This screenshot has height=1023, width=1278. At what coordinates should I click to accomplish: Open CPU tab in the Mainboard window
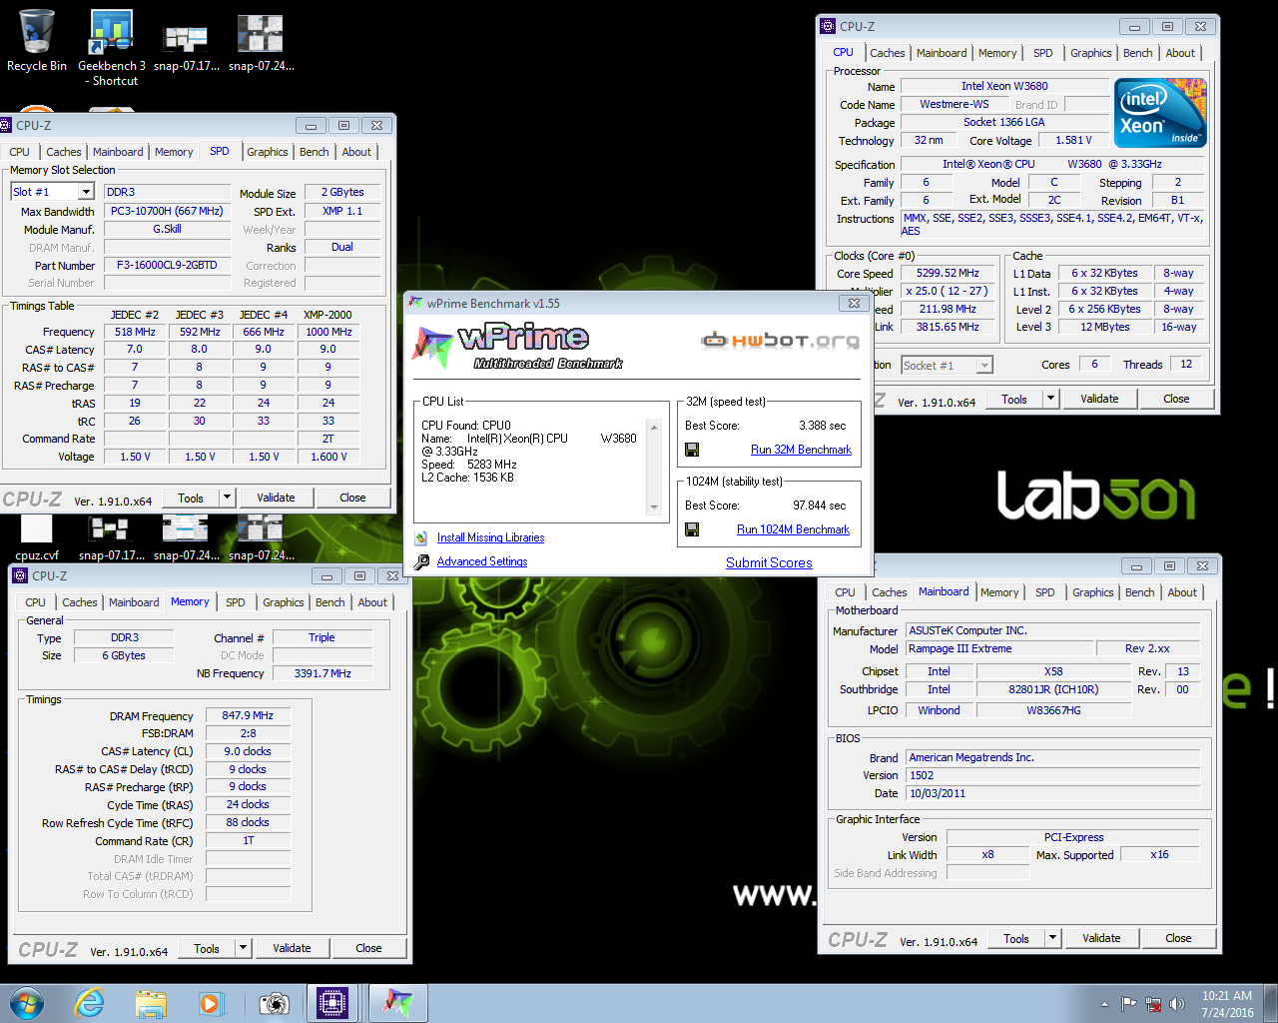click(x=845, y=592)
